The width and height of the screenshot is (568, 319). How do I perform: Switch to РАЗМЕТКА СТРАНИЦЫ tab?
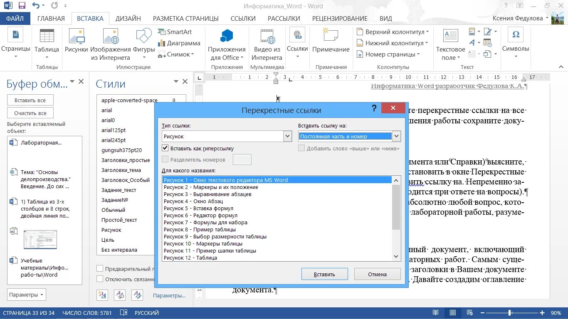pos(186,18)
